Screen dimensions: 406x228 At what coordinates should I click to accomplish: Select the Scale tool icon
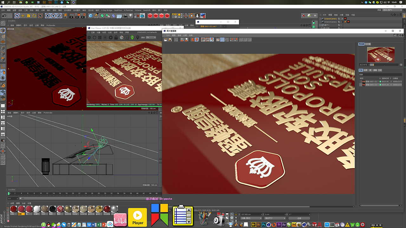pyautogui.click(x=29, y=16)
